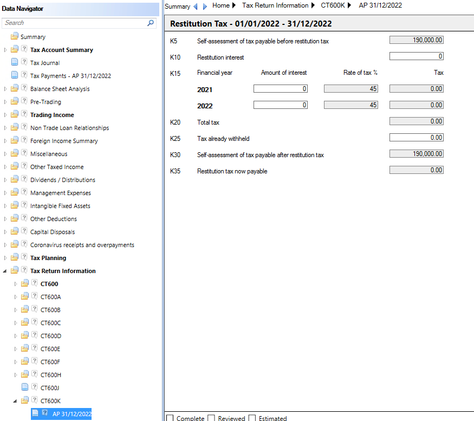Image resolution: width=474 pixels, height=421 pixels.
Task: Click the 2021 Amount of interest field
Action: point(281,89)
